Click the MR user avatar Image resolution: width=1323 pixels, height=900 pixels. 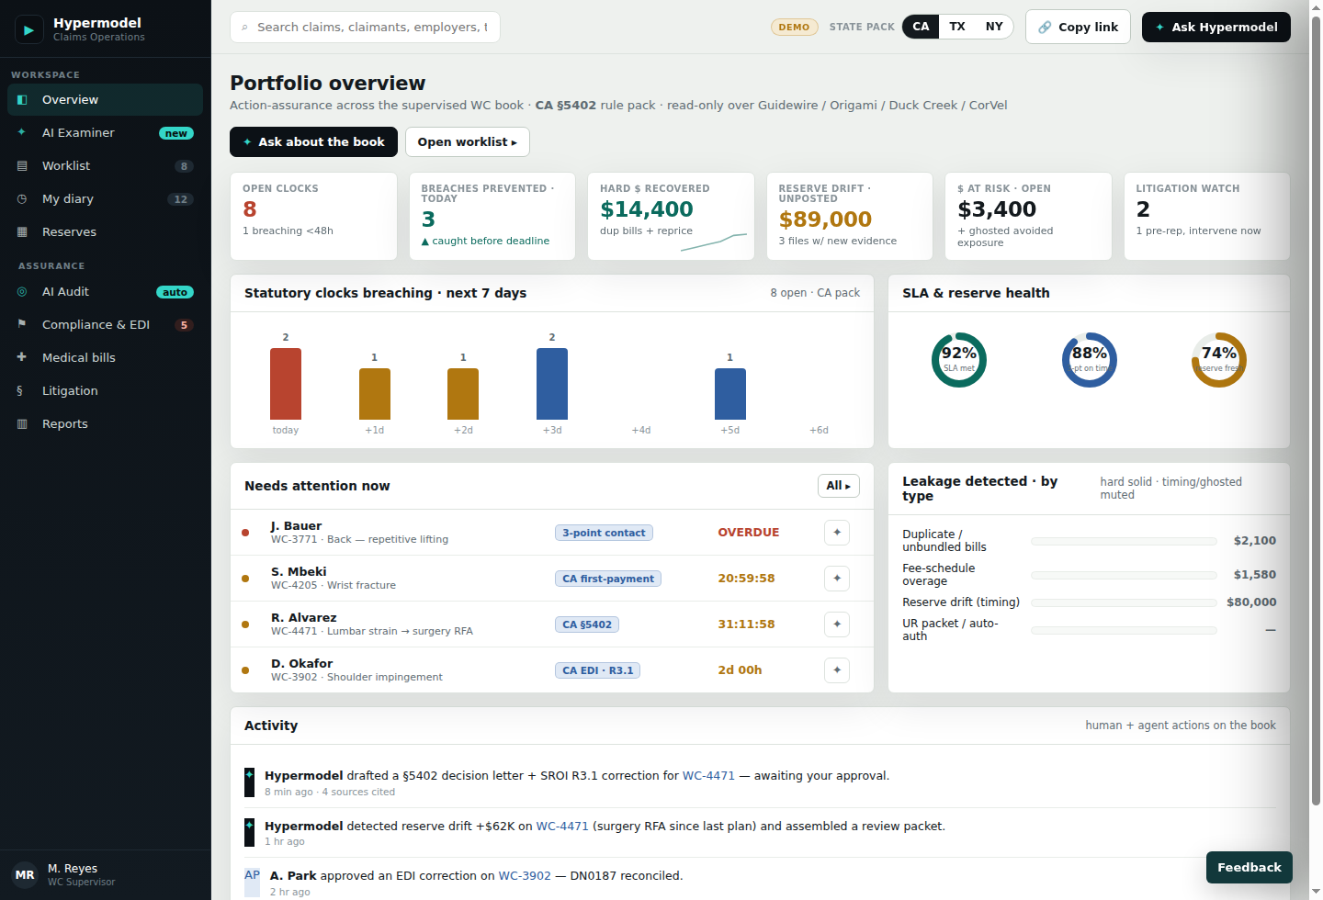pos(25,875)
